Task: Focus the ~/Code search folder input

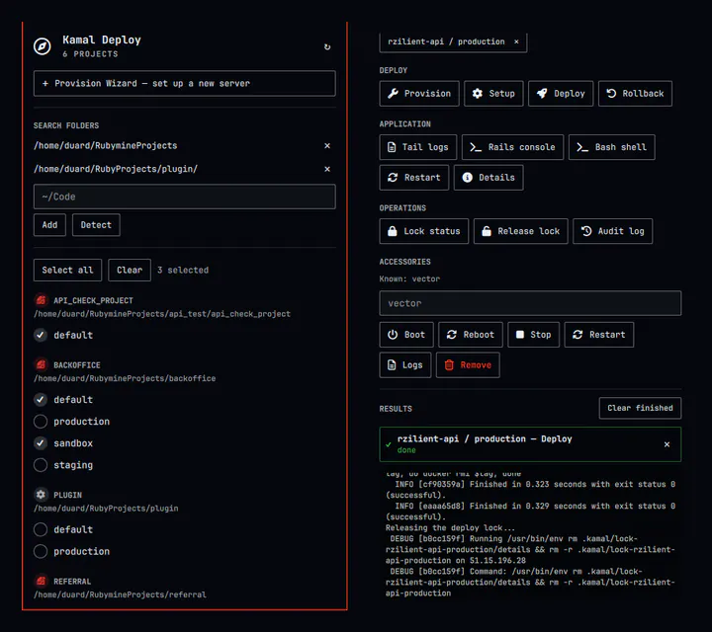Action: pyautogui.click(x=184, y=197)
